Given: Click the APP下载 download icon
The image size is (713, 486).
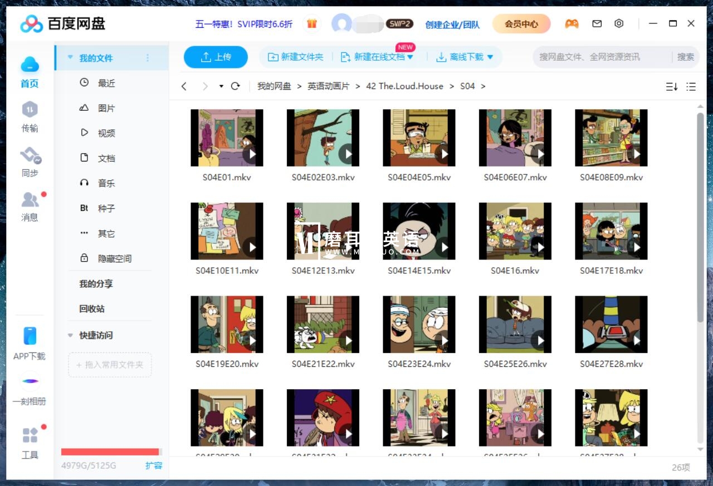Looking at the screenshot, I should click(x=30, y=335).
